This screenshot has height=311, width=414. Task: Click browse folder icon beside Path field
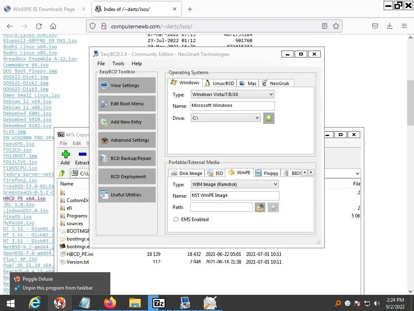click(260, 207)
